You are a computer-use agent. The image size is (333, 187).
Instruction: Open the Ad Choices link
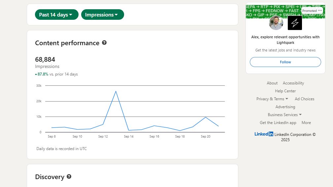pos(305,99)
